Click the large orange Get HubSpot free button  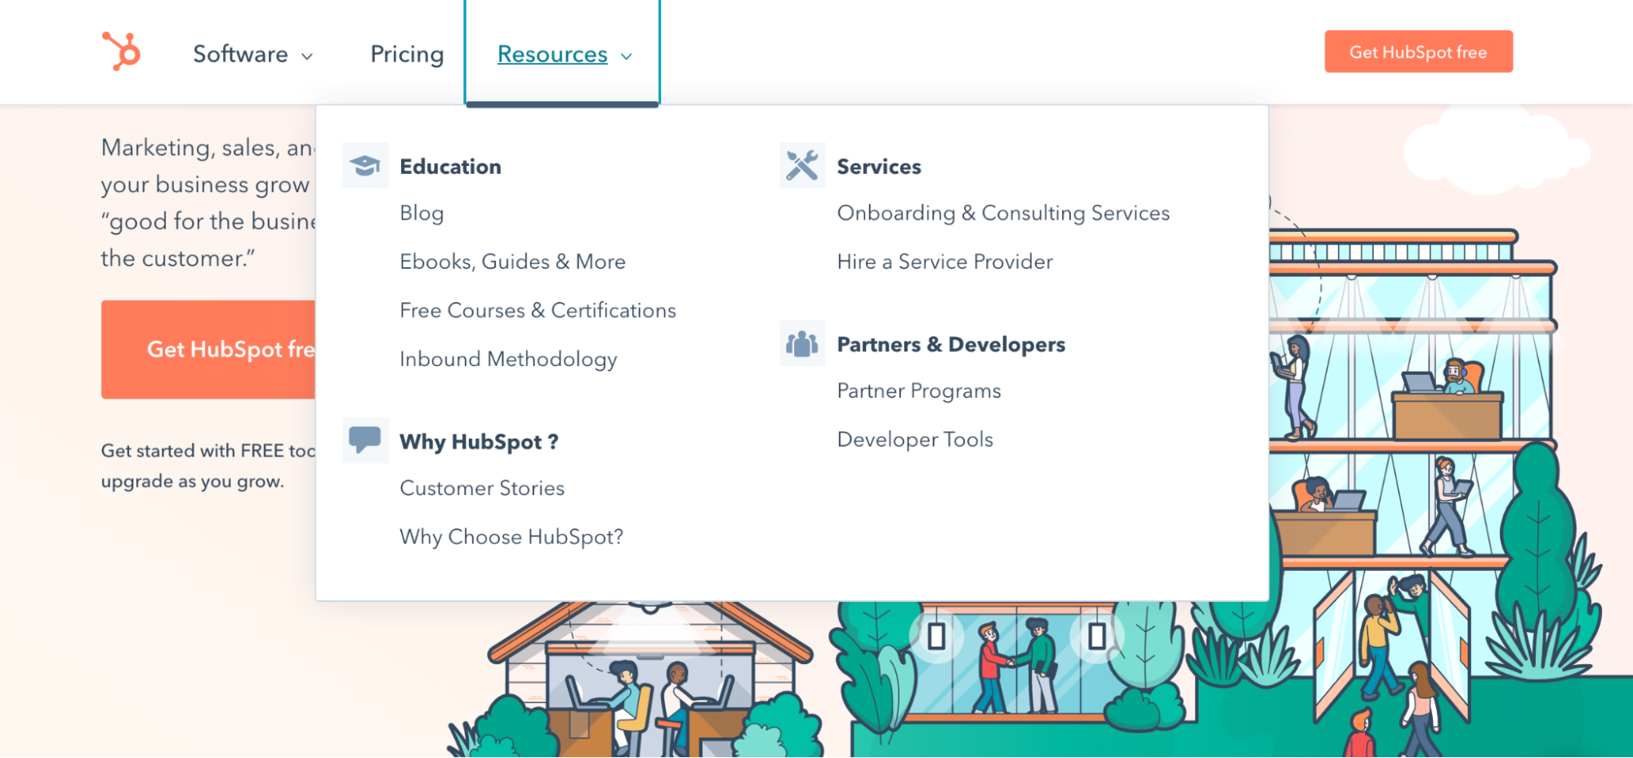click(208, 350)
